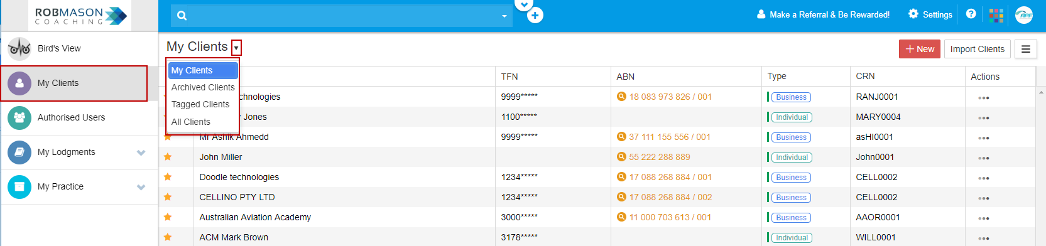
Task: Open the help question mark icon
Action: 971,14
